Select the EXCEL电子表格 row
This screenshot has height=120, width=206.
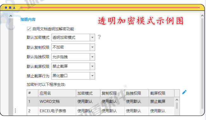point(101,111)
